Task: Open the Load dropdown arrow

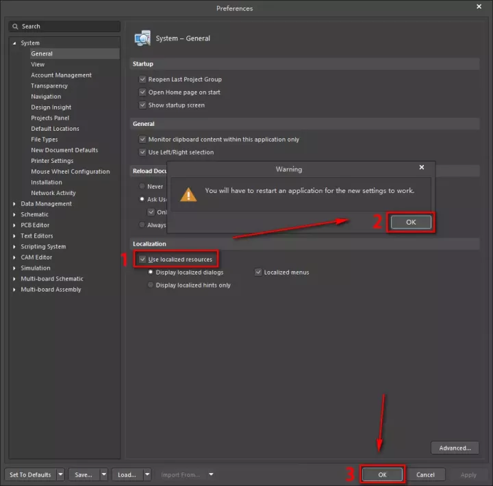Action: [x=148, y=474]
